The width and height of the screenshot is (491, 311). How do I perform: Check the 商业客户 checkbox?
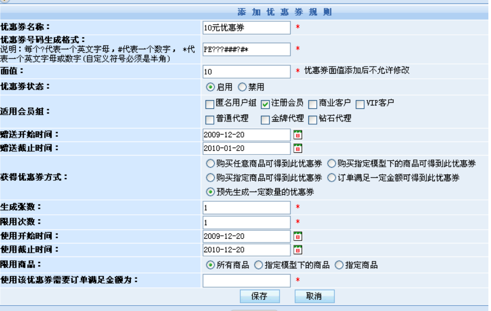(312, 104)
